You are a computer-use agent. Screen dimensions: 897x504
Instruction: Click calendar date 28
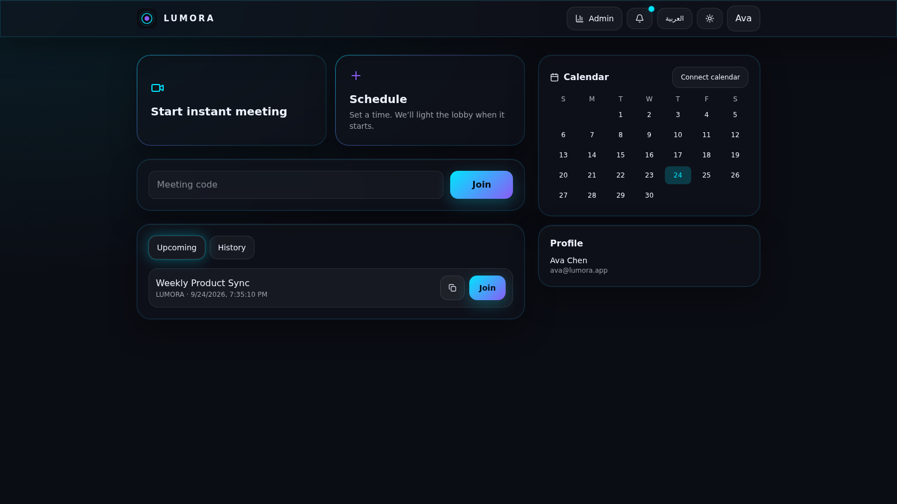tap(592, 195)
